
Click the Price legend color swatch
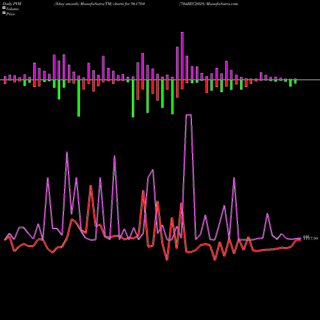pos(4,13)
